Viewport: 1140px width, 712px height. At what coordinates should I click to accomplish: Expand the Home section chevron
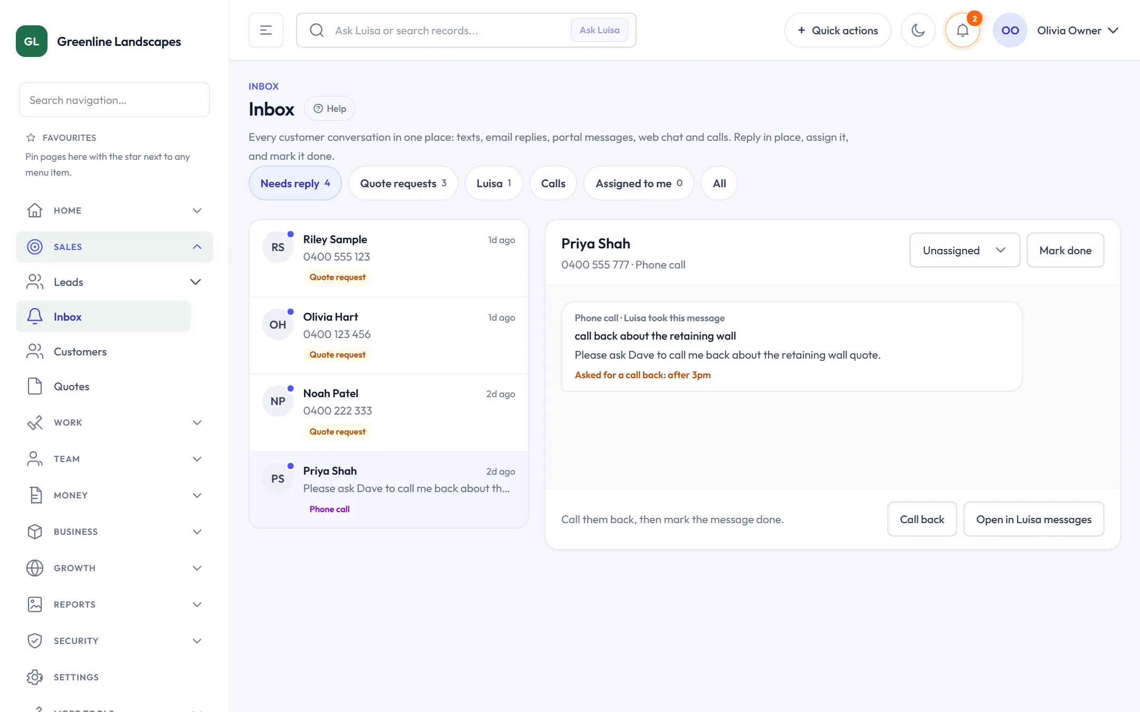[197, 210]
